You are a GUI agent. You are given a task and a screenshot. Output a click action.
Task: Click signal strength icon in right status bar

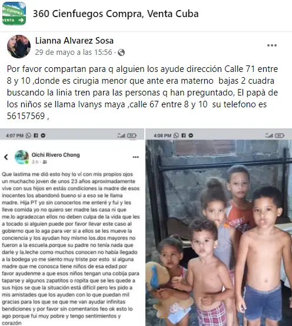pos(269,136)
